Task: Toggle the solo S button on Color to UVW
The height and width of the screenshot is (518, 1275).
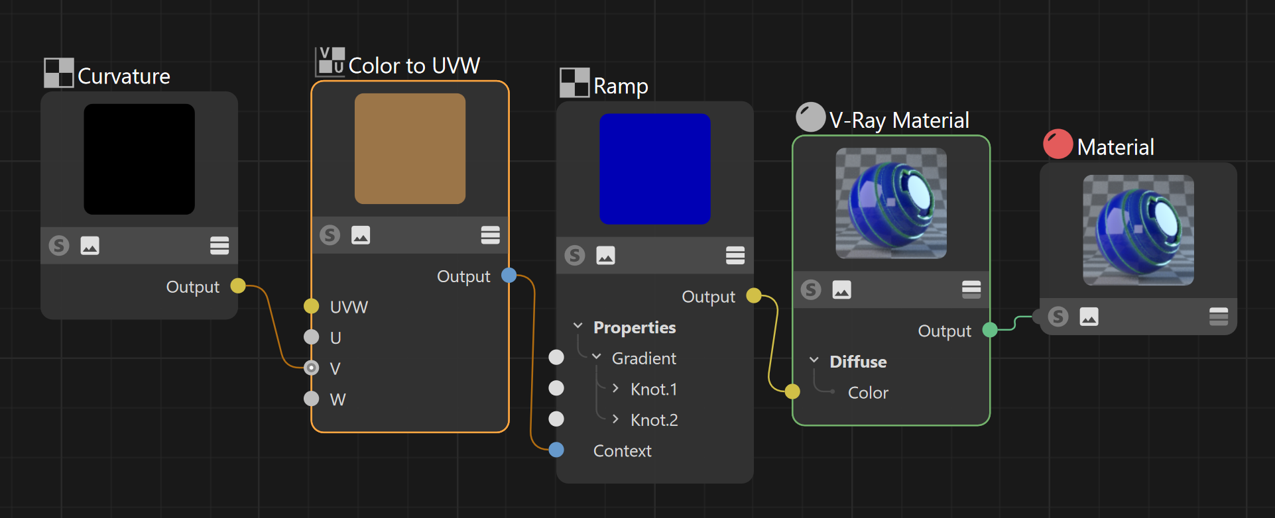Action: [330, 235]
